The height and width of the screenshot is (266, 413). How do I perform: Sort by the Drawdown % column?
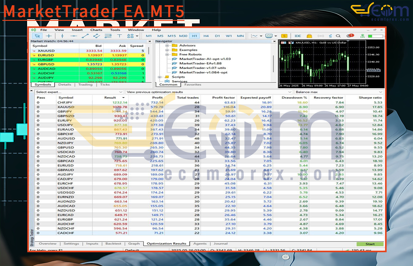pyautogui.click(x=294, y=98)
